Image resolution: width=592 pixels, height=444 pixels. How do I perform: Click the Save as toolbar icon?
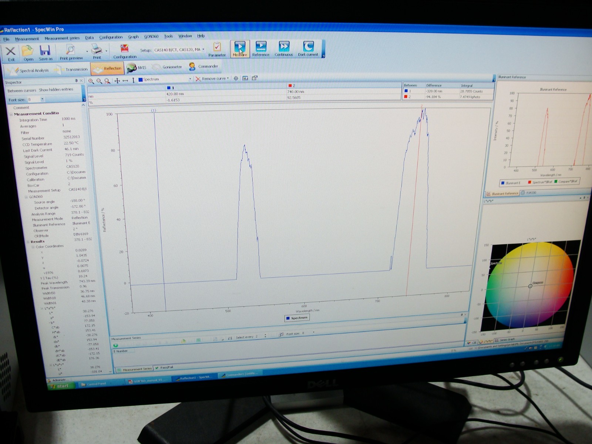tap(45, 48)
